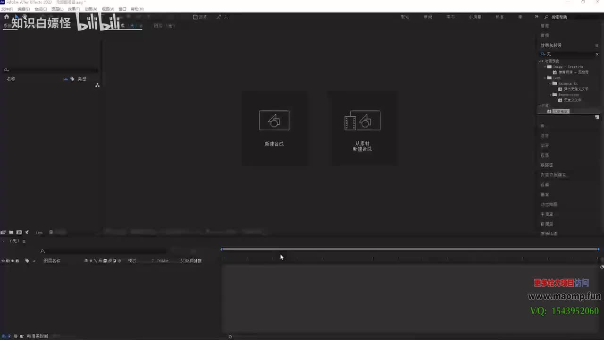Switch to the 小屏幕 workspace
The width and height of the screenshot is (604, 340).
tap(475, 17)
